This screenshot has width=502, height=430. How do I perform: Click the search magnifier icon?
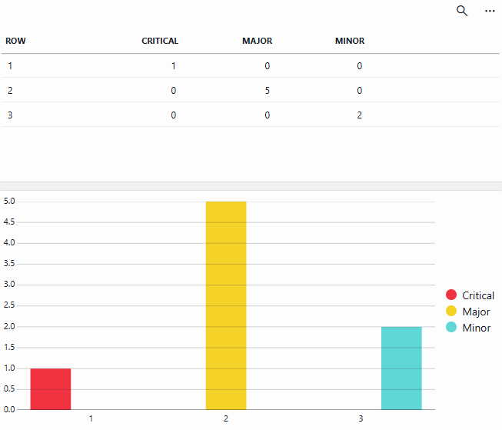pos(462,11)
